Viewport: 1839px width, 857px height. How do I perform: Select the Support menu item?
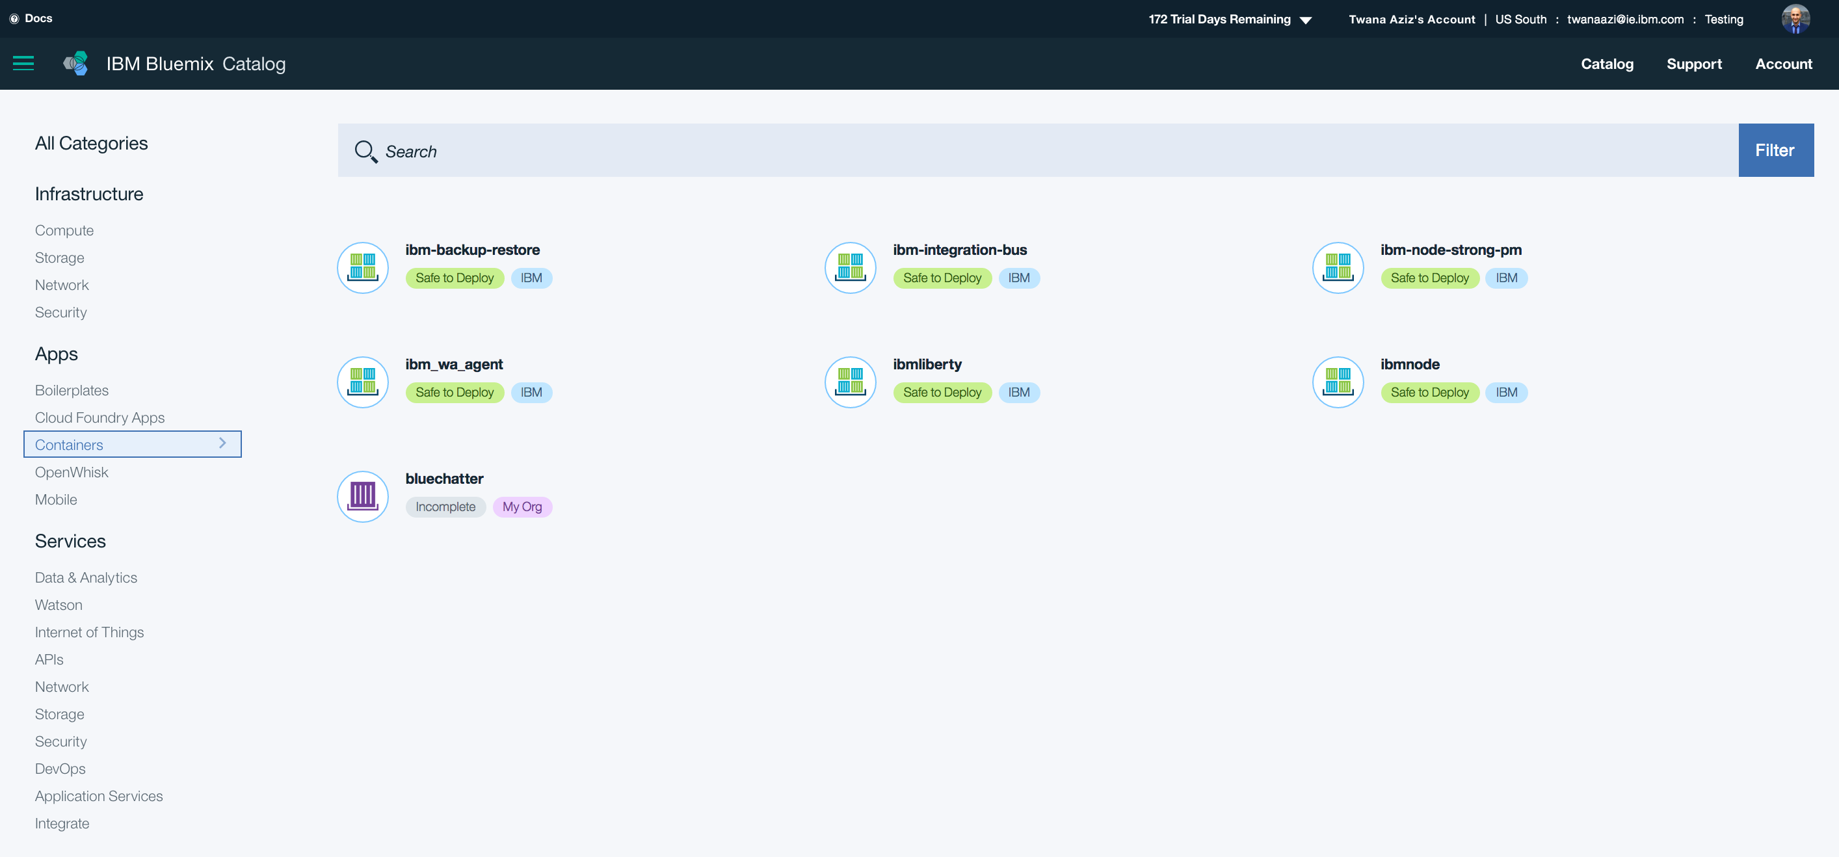click(x=1695, y=63)
